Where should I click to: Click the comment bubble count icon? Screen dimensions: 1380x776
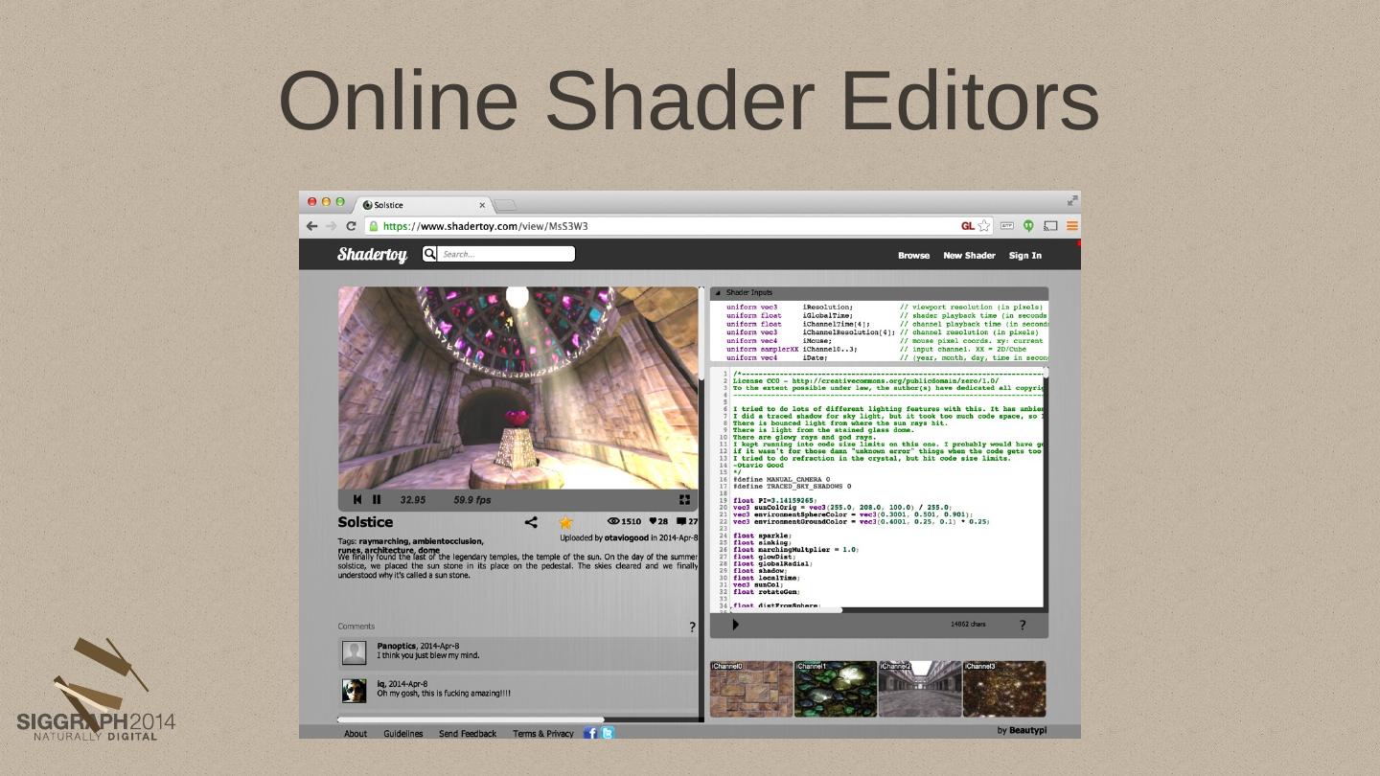pos(681,521)
